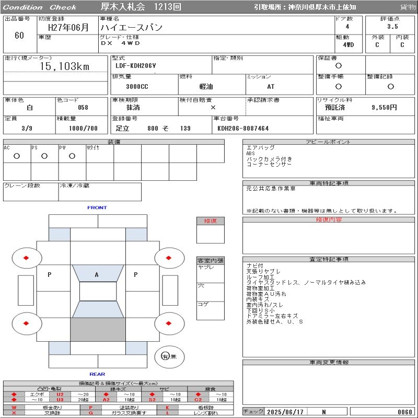The image size is (418, 418).
Task: Click the gray rear cargo area panel
Action: point(98,330)
